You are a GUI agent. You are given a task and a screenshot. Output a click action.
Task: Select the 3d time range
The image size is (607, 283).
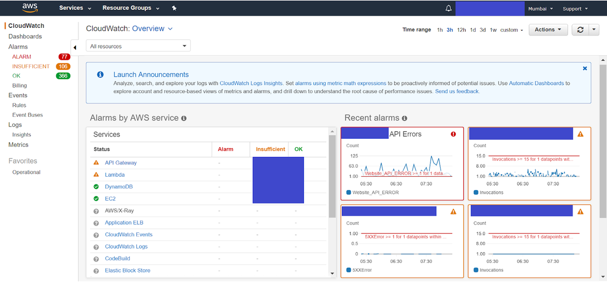tap(483, 30)
